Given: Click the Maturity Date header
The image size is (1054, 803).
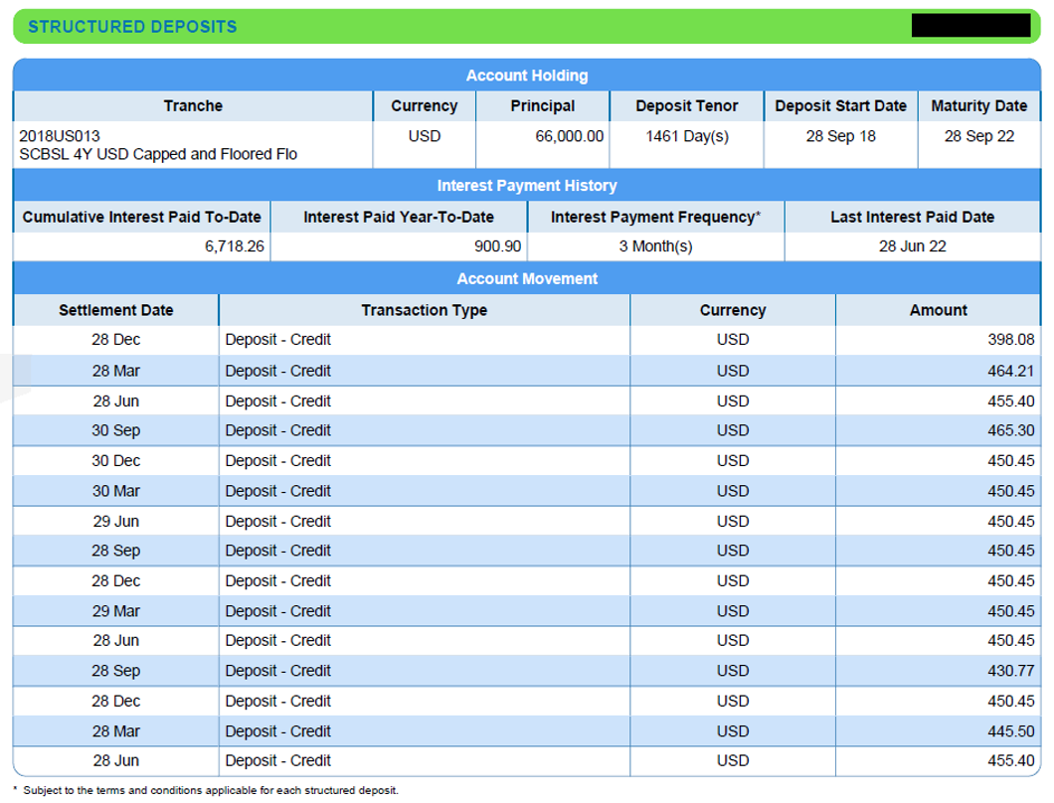Looking at the screenshot, I should coord(978,105).
